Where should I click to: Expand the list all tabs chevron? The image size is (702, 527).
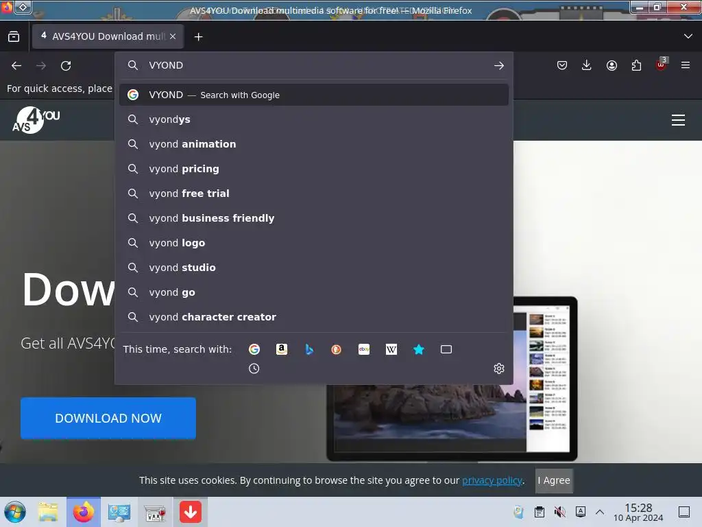(x=688, y=36)
